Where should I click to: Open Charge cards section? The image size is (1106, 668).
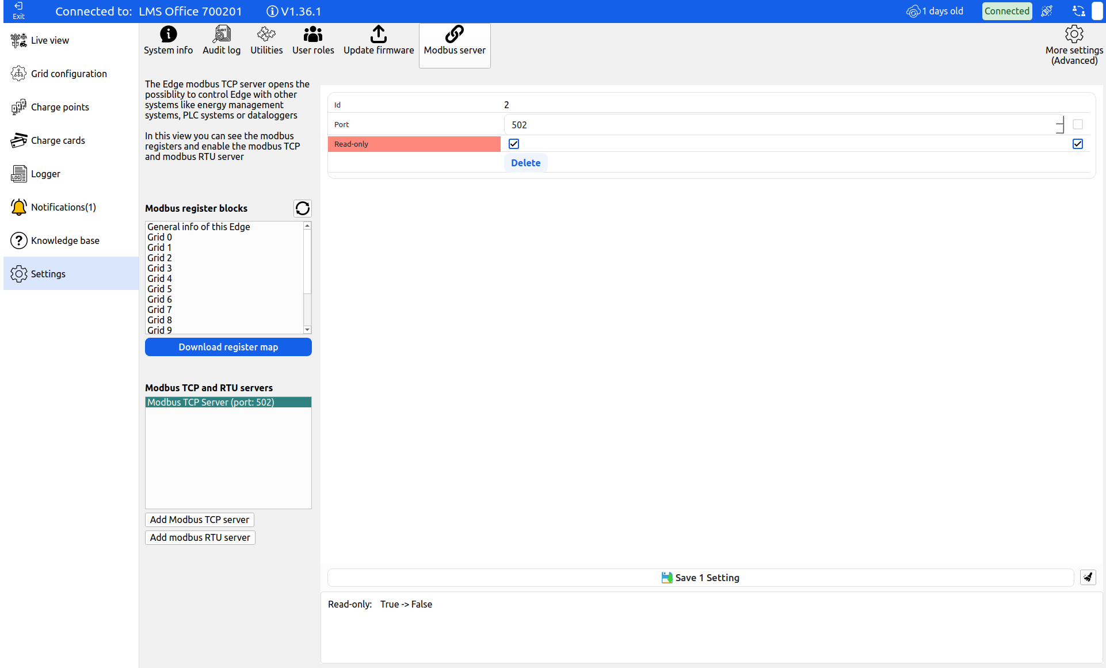pyautogui.click(x=71, y=140)
